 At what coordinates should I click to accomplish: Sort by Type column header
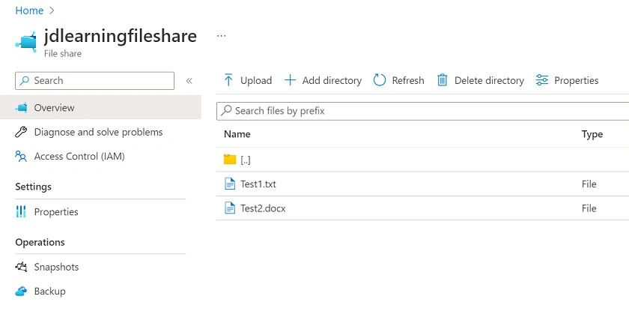(592, 135)
